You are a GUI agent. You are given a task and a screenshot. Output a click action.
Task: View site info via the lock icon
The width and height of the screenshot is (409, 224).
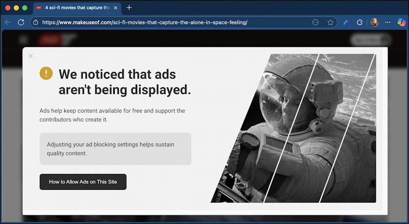pyautogui.click(x=36, y=22)
